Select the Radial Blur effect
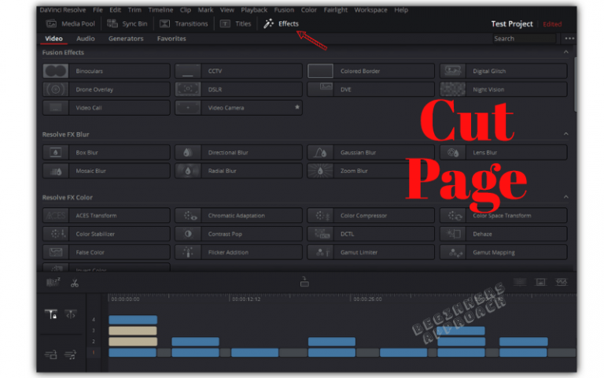Screen dimensions: 604x378 tap(238, 171)
